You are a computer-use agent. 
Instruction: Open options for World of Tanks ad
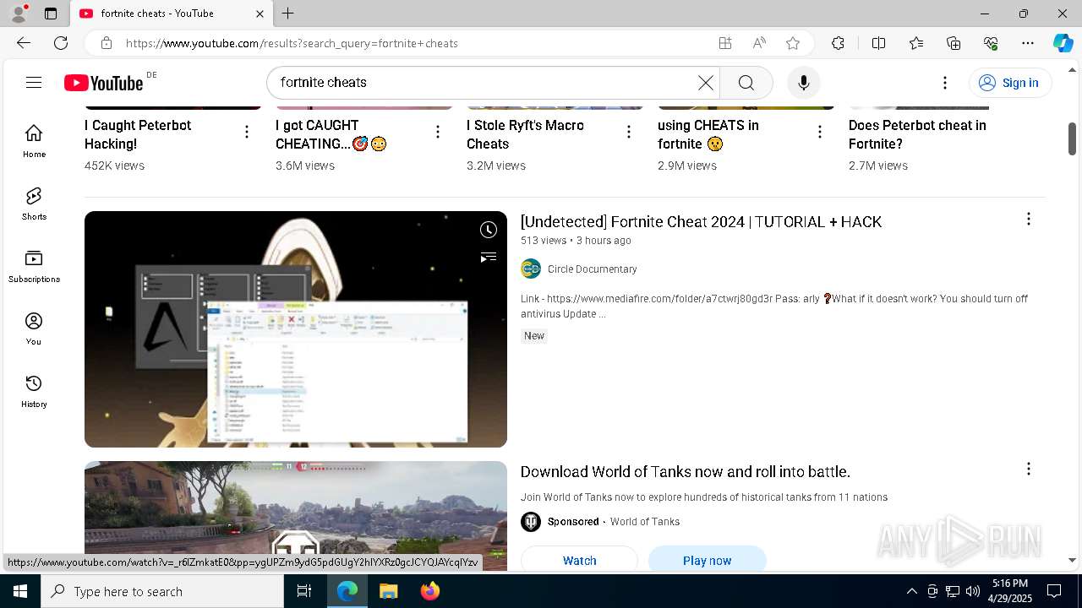click(x=1029, y=469)
